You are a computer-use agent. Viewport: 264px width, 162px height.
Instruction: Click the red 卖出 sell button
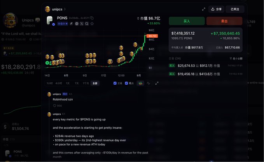point(224,21)
